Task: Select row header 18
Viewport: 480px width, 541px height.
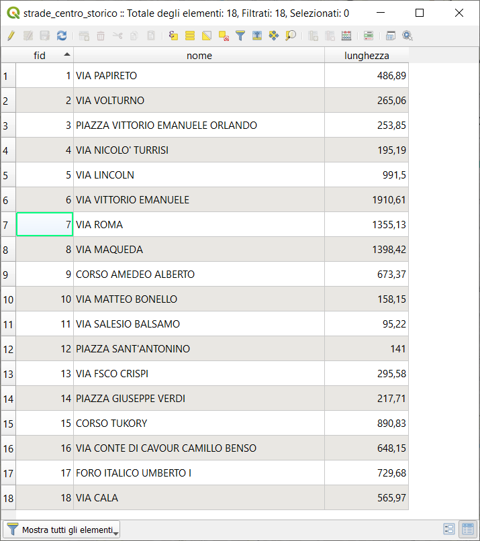Action: click(x=8, y=498)
